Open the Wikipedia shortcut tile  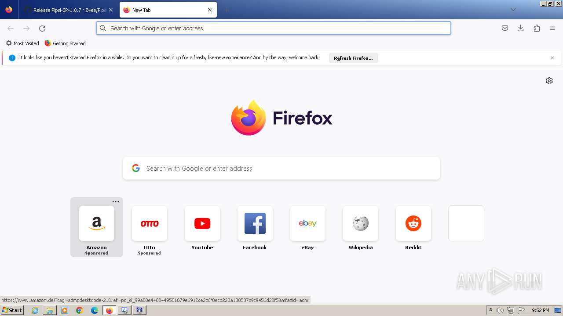point(361,223)
